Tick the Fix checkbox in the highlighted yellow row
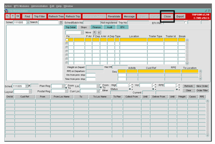 coord(67,40)
